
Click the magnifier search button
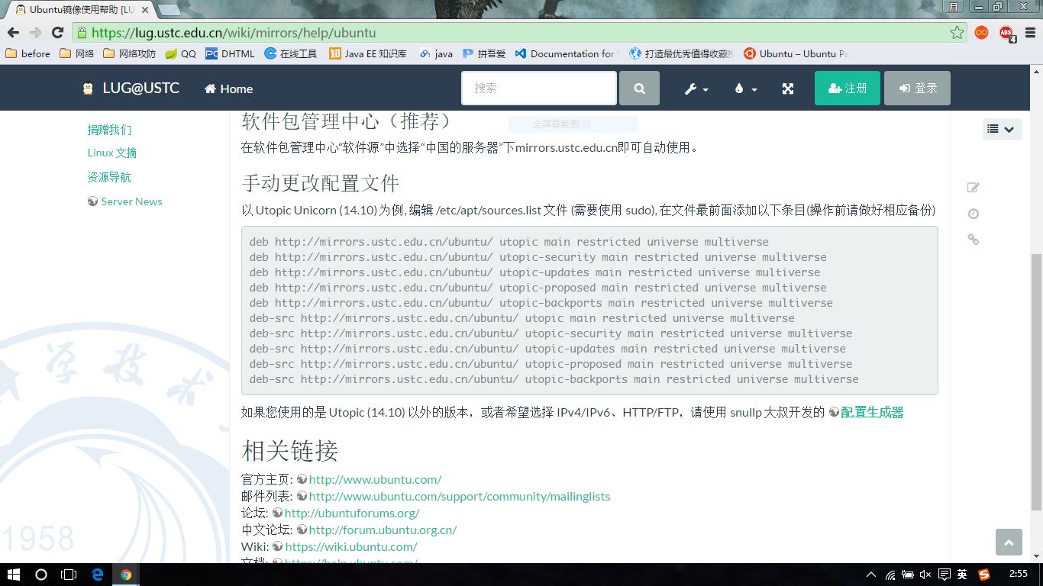point(639,89)
